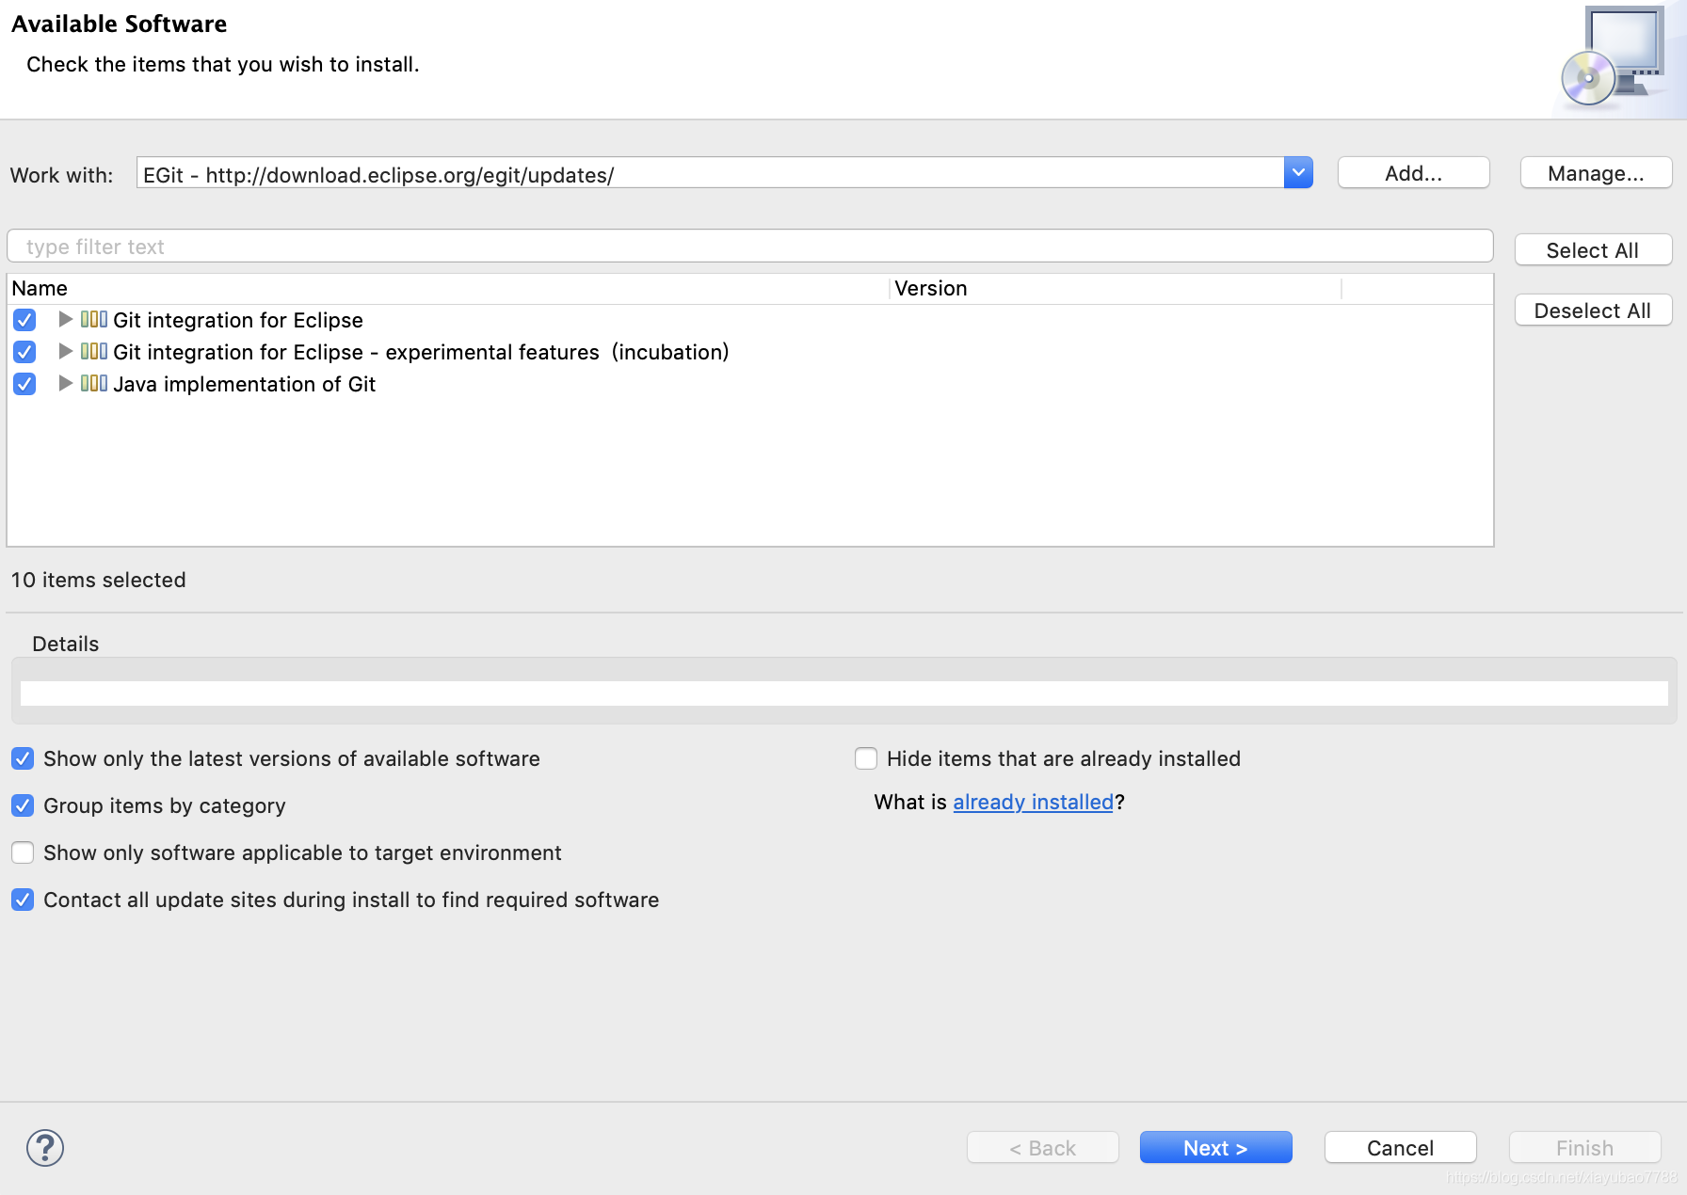Uncheck Java implementation of Git checkbox
The image size is (1687, 1195).
coord(24,384)
